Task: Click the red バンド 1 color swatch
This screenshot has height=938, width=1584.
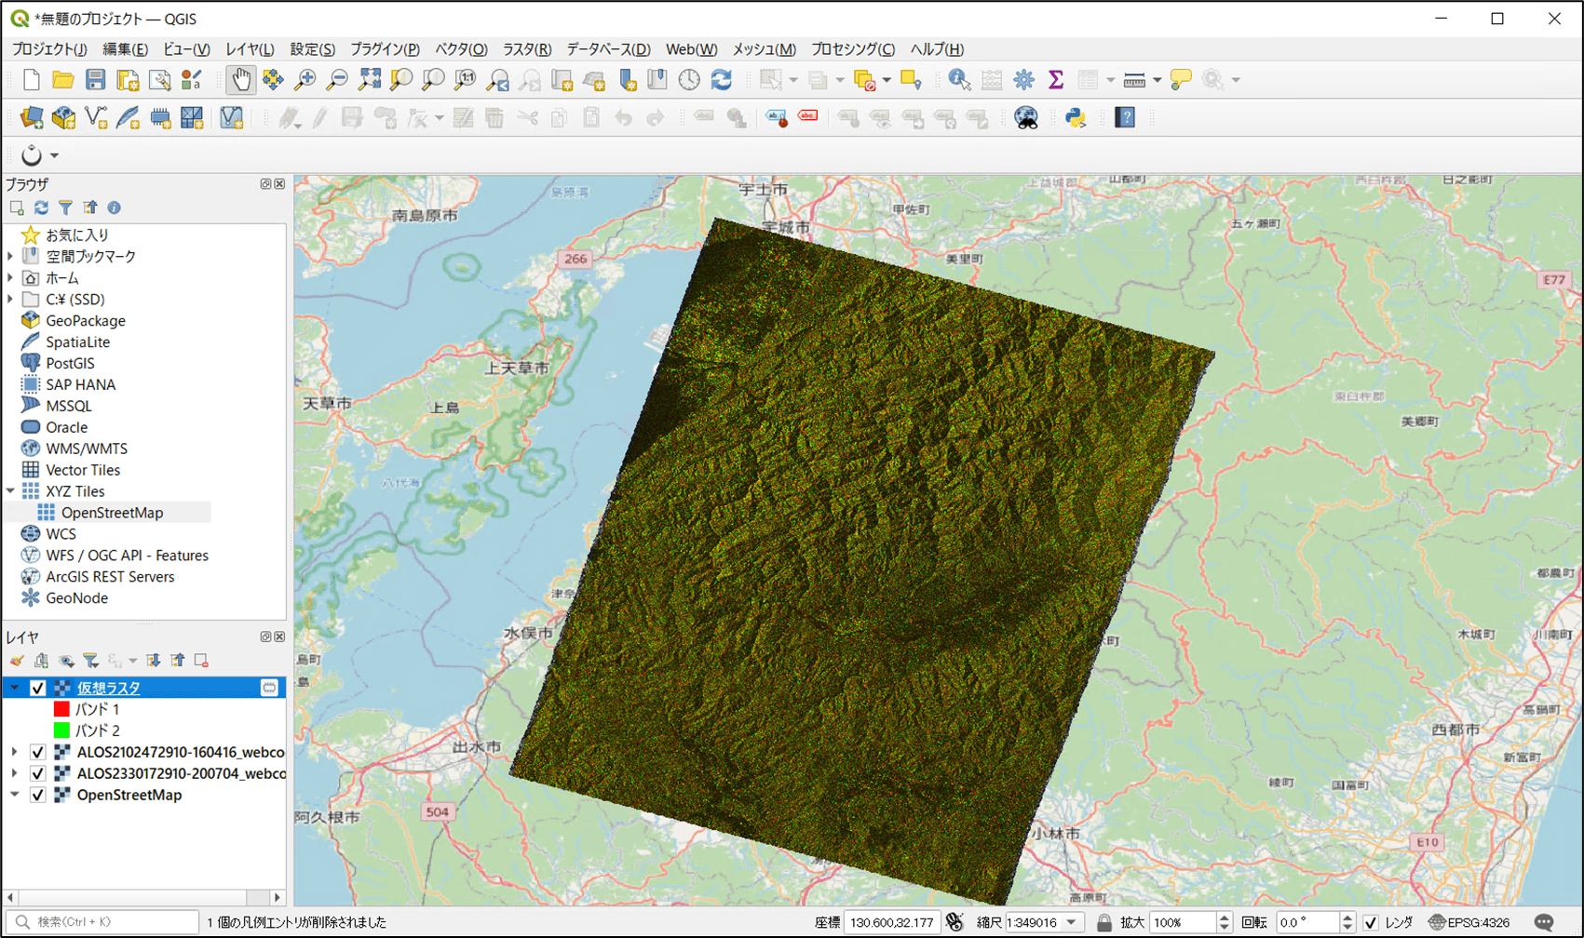Action: click(x=61, y=709)
